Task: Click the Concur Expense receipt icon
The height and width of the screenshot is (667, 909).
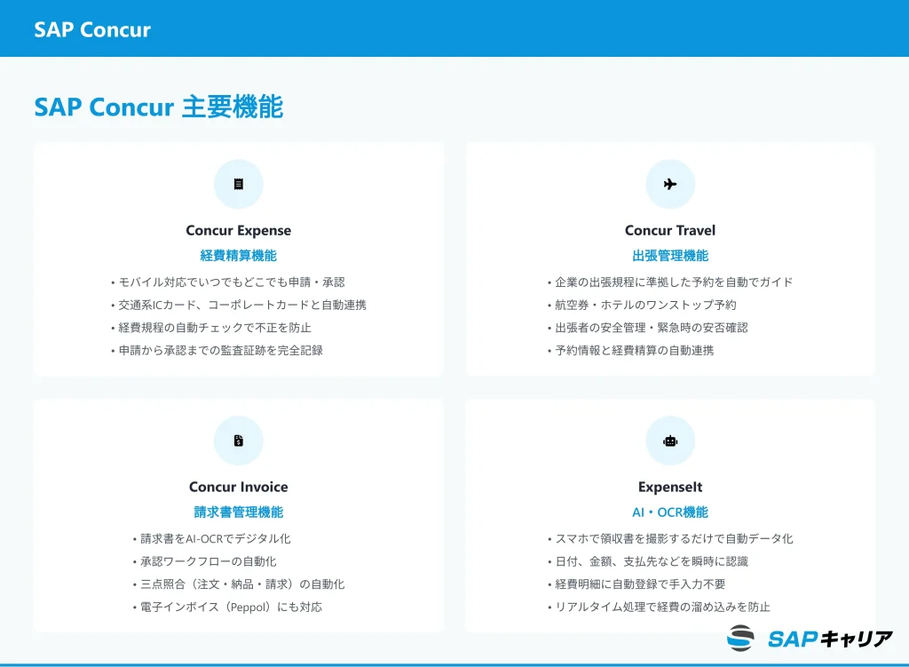Action: point(238,184)
